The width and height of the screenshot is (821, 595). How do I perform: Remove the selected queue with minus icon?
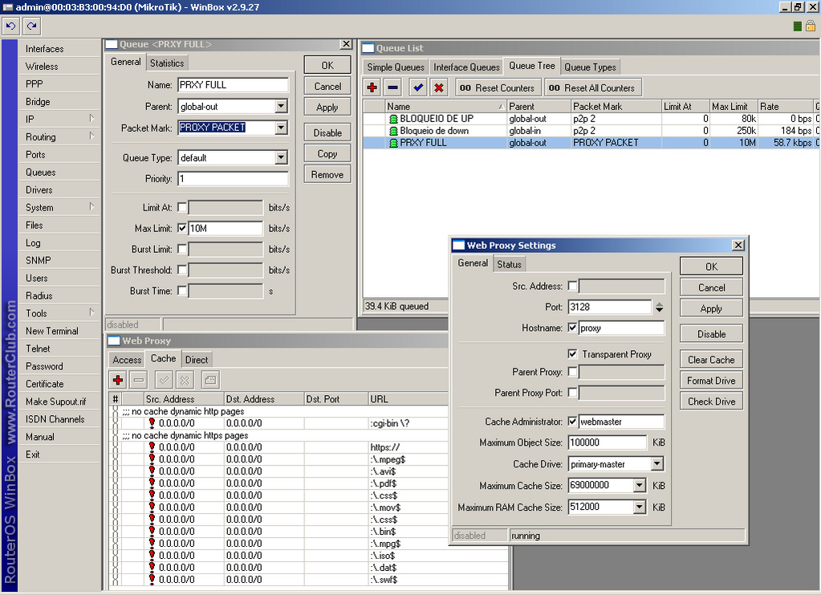point(393,88)
